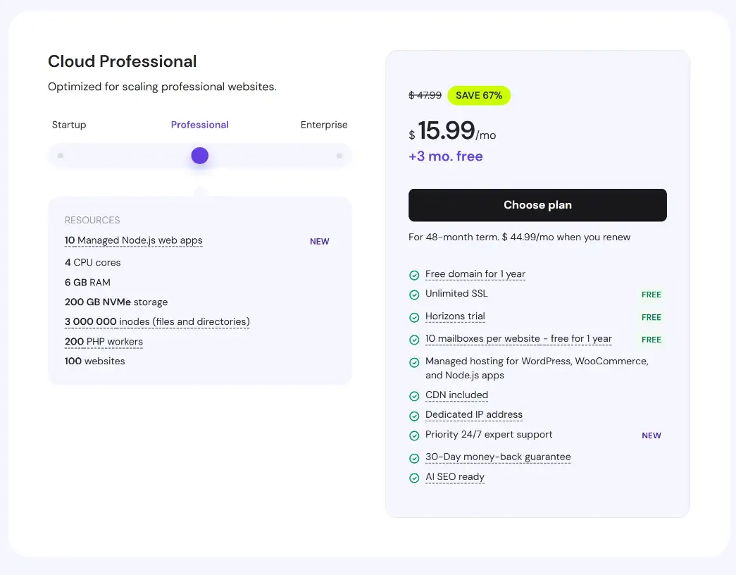Click checkmark icon beside 30-Day money-back guarantee
This screenshot has height=575, width=736.
(414, 458)
